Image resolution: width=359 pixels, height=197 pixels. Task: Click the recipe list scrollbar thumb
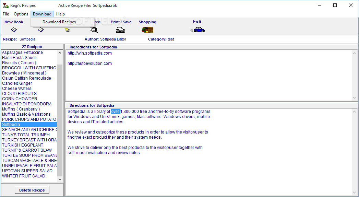point(60,120)
